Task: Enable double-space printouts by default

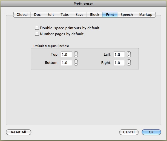Action: 37,28
